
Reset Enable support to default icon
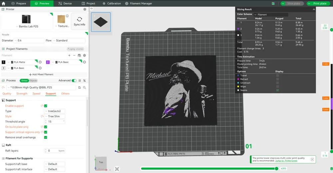pos(42,106)
